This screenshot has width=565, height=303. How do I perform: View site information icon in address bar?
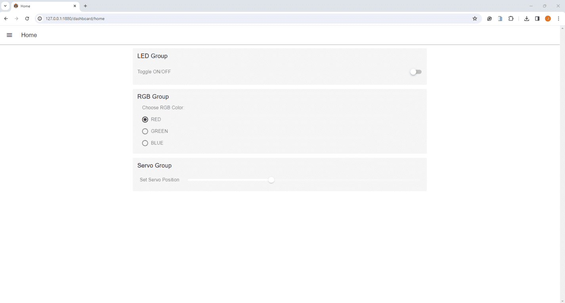(x=40, y=19)
